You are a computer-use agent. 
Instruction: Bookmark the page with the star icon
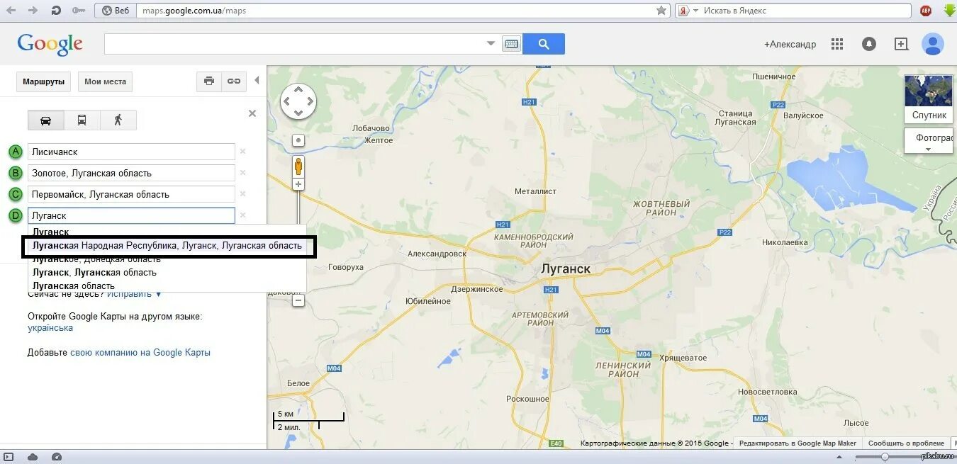[x=661, y=11]
